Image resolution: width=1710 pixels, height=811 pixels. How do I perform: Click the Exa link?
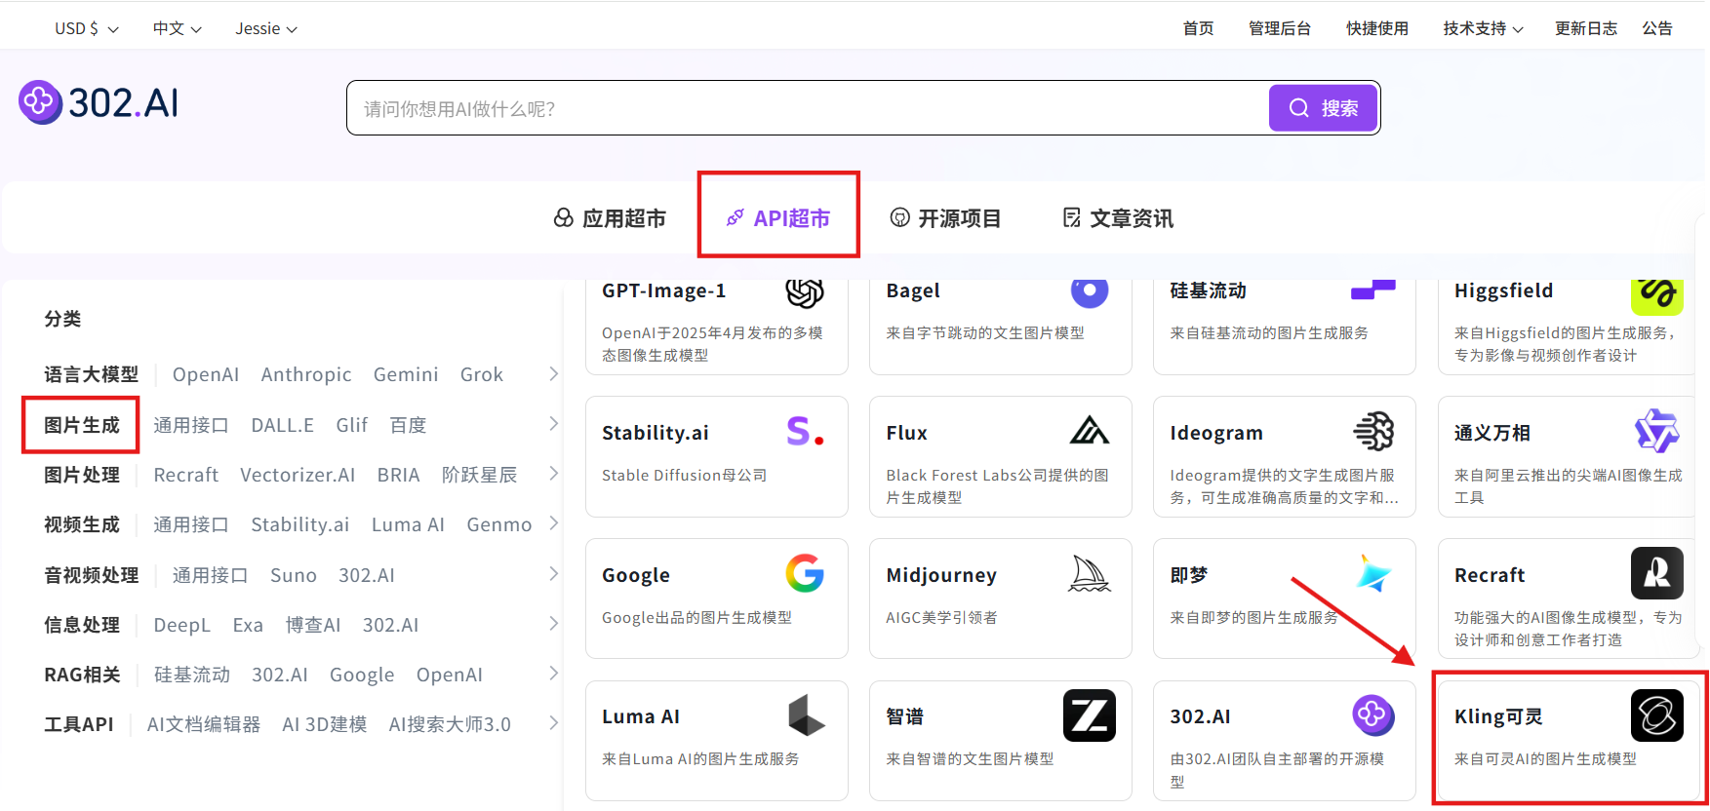coord(248,625)
